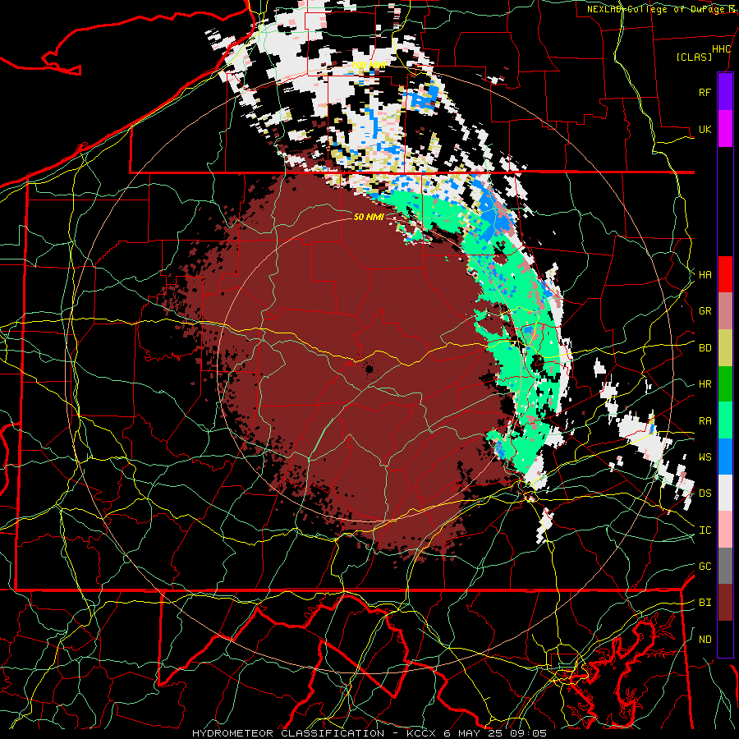Click the Hydrometeor Classification KCCX title text
The image size is (739, 739).
(x=369, y=733)
